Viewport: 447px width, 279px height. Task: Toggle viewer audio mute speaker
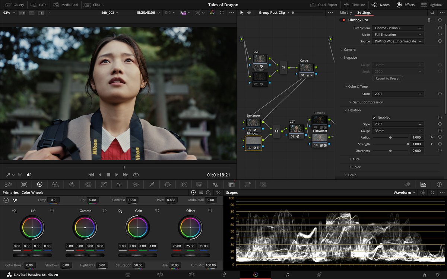[29, 174]
